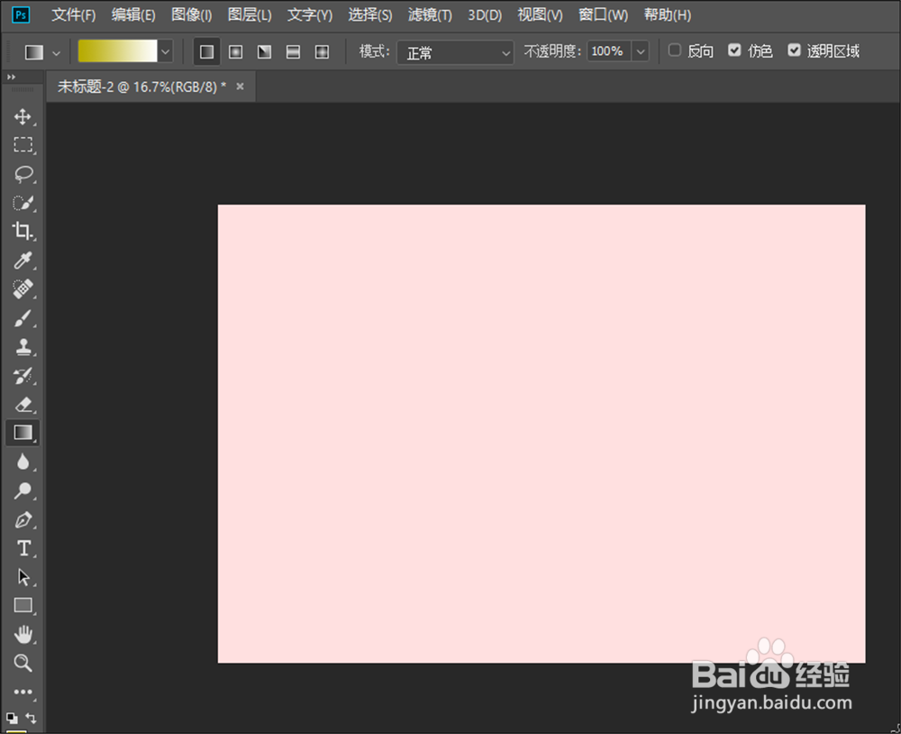This screenshot has width=901, height=734.
Task: Choose the Linear Gradient style
Action: click(x=207, y=51)
